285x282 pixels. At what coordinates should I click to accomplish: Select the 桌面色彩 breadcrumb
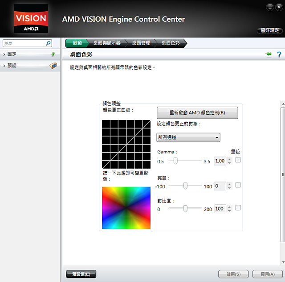coord(171,43)
